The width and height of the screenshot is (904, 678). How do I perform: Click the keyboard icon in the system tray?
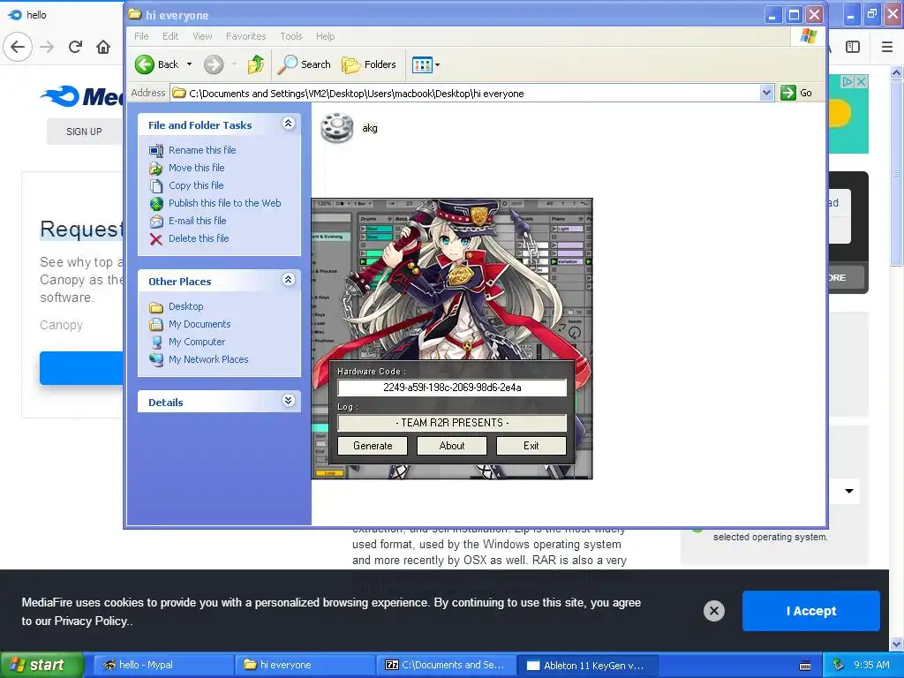[x=805, y=666]
